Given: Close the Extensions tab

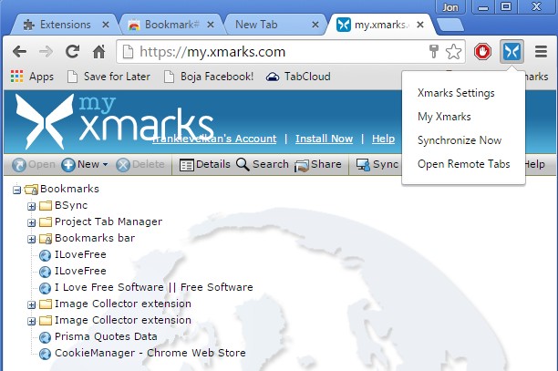Looking at the screenshot, I should coord(106,25).
